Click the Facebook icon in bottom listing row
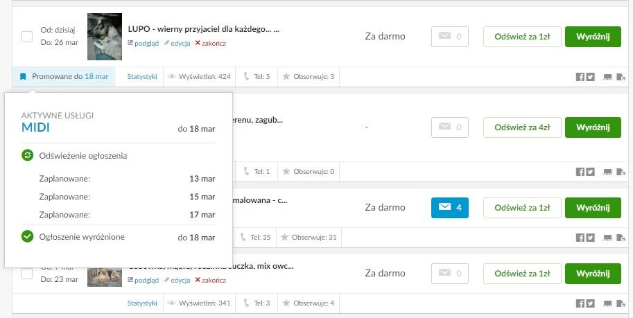The image size is (633, 318). coord(580,303)
